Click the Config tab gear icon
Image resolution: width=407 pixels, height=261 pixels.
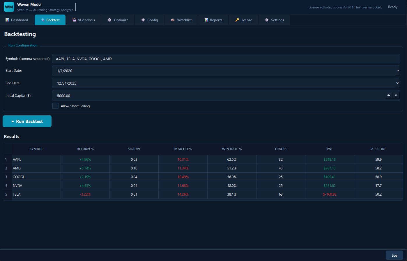pos(143,20)
